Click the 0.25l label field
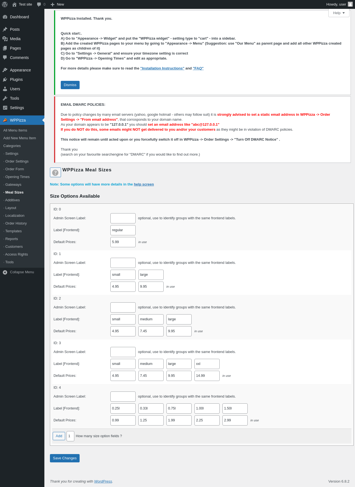This screenshot has width=355, height=487. pyautogui.click(x=123, y=408)
